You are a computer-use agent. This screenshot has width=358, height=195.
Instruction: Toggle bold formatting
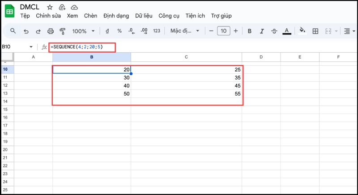point(250,31)
